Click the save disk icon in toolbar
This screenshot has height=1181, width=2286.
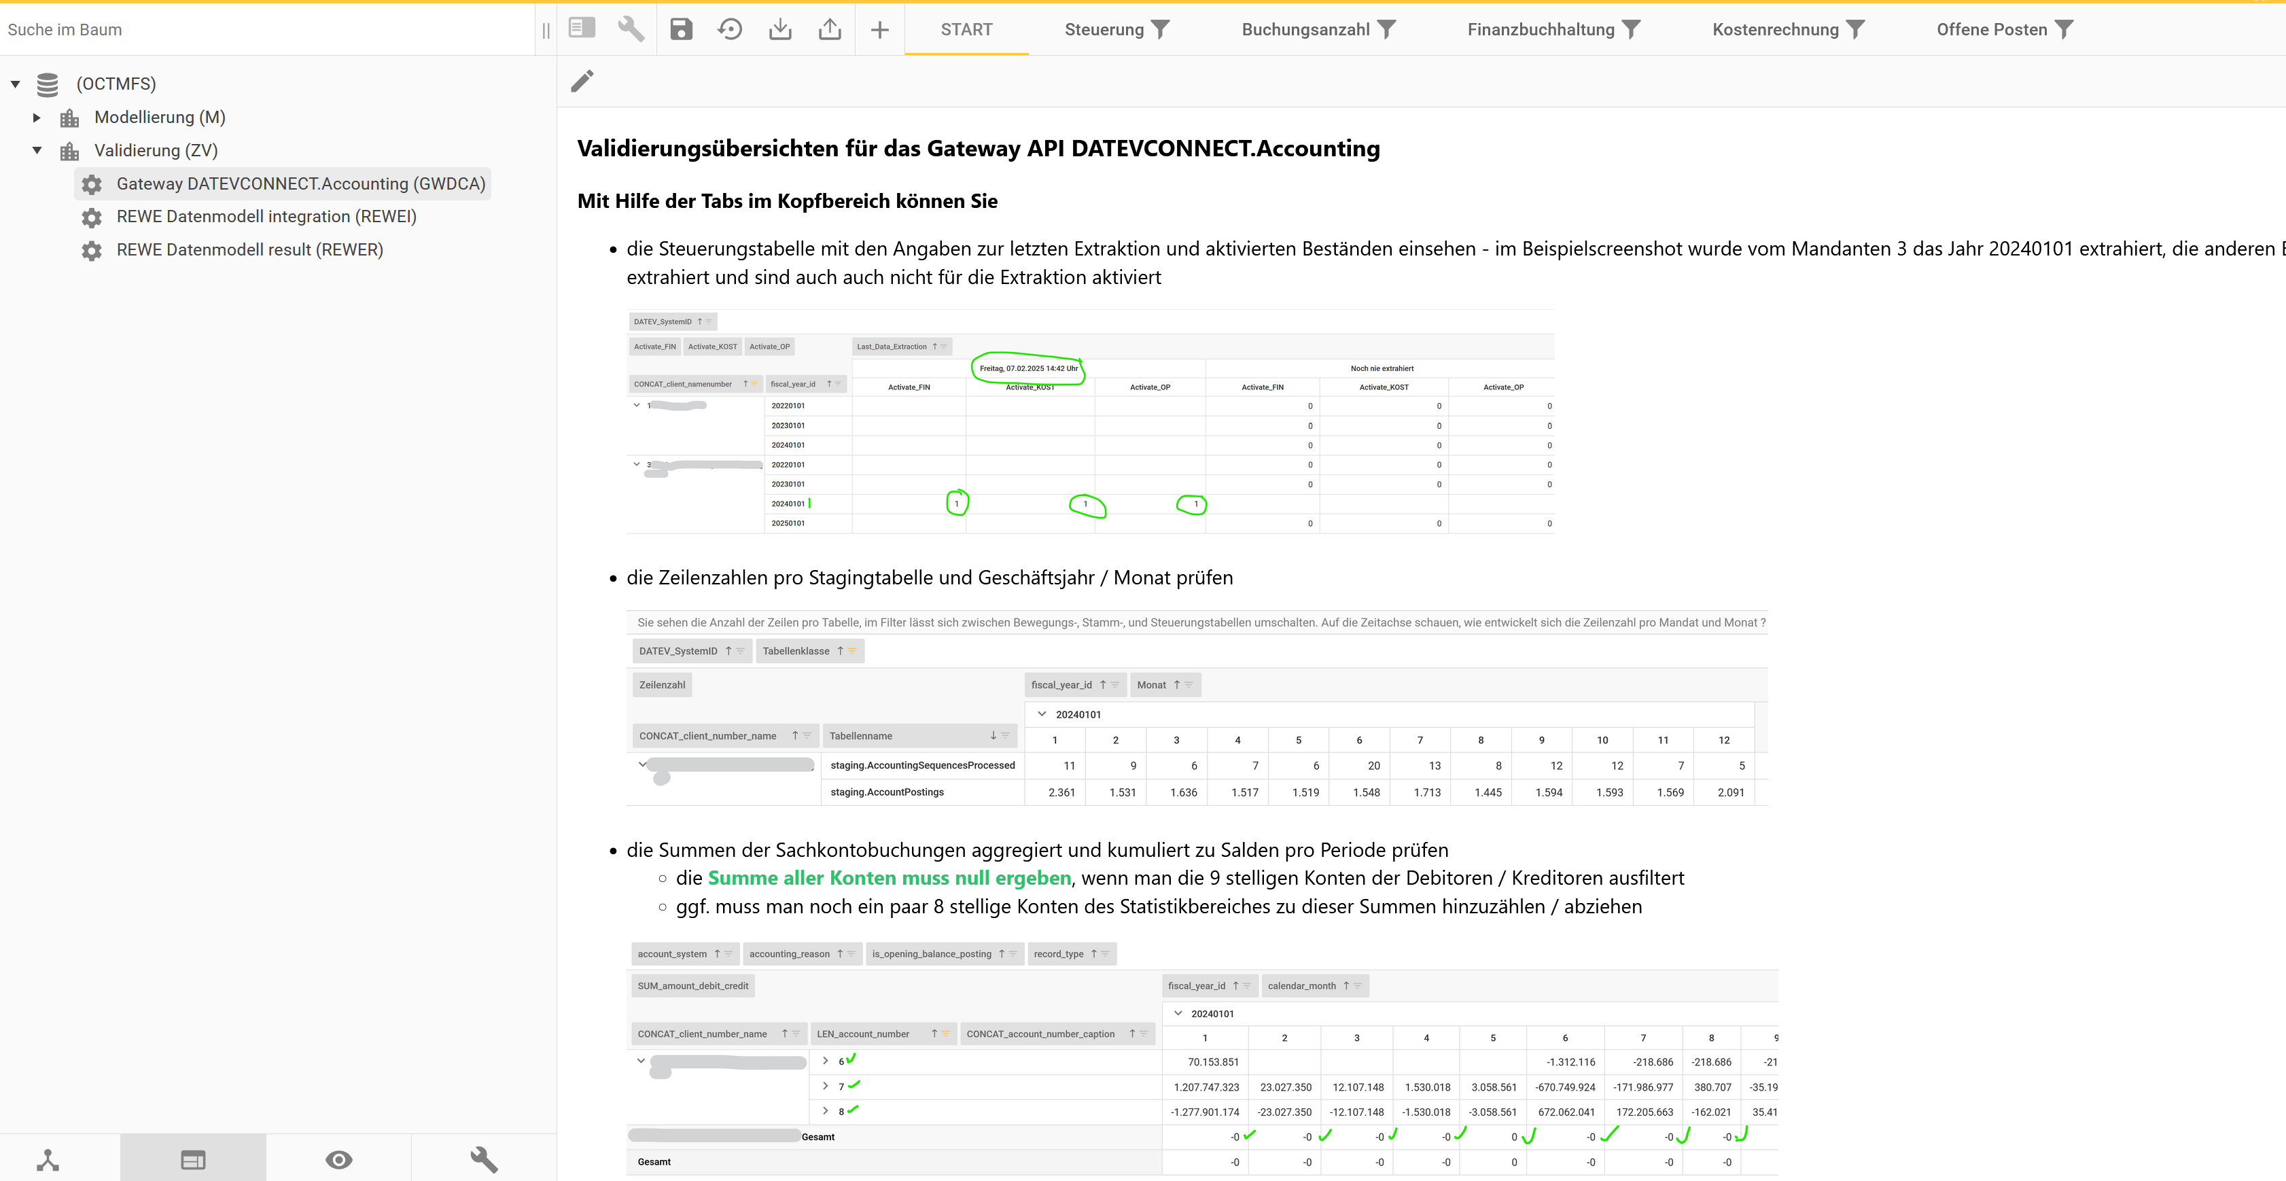[x=681, y=29]
